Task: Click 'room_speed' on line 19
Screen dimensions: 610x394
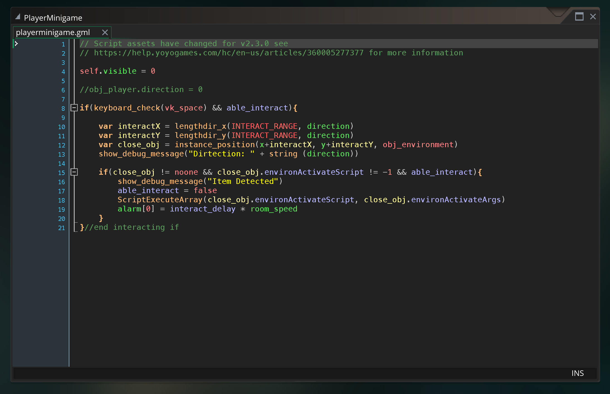Action: 274,209
